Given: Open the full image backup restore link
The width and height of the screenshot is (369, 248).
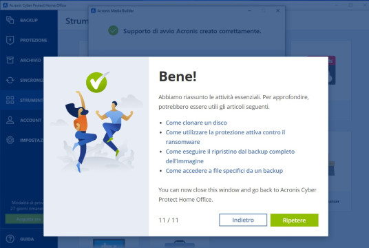Looking at the screenshot, I should coord(230,156).
